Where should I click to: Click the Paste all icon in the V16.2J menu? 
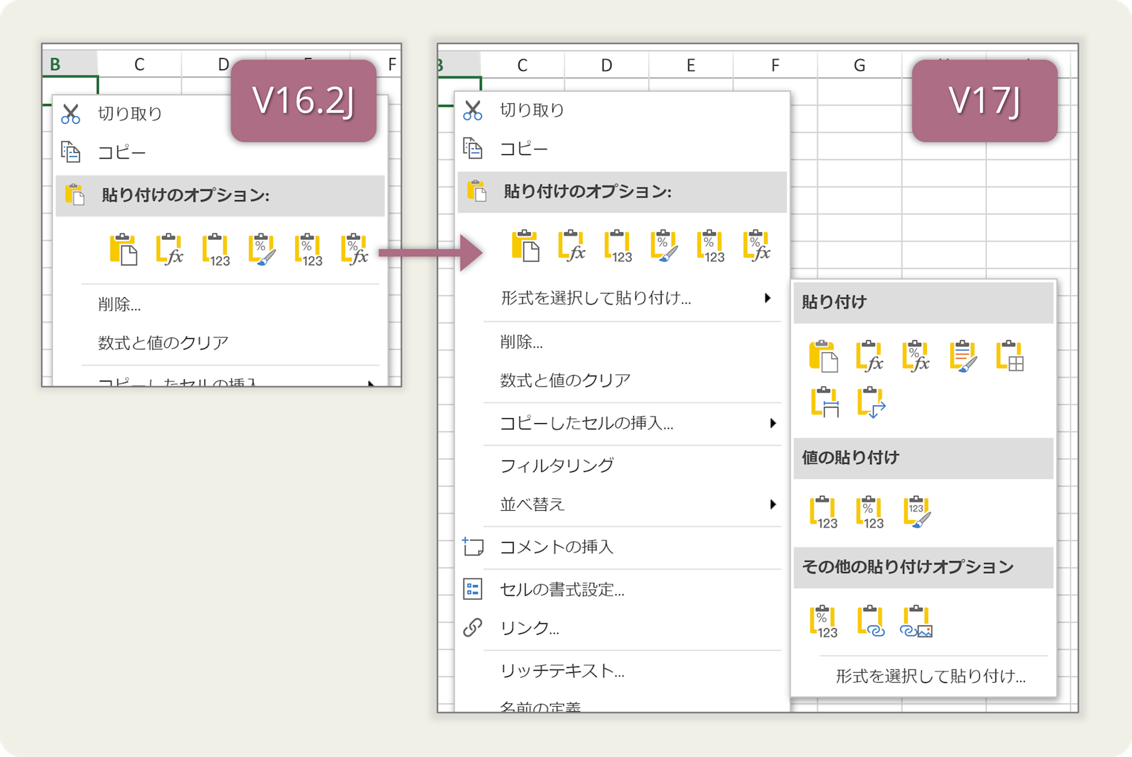pyautogui.click(x=124, y=249)
